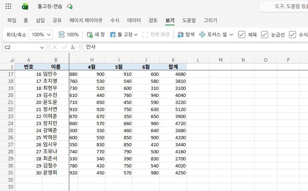Screen dimensions: 308x191
Task: Click the total cell 5120
Action: (x=173, y=109)
